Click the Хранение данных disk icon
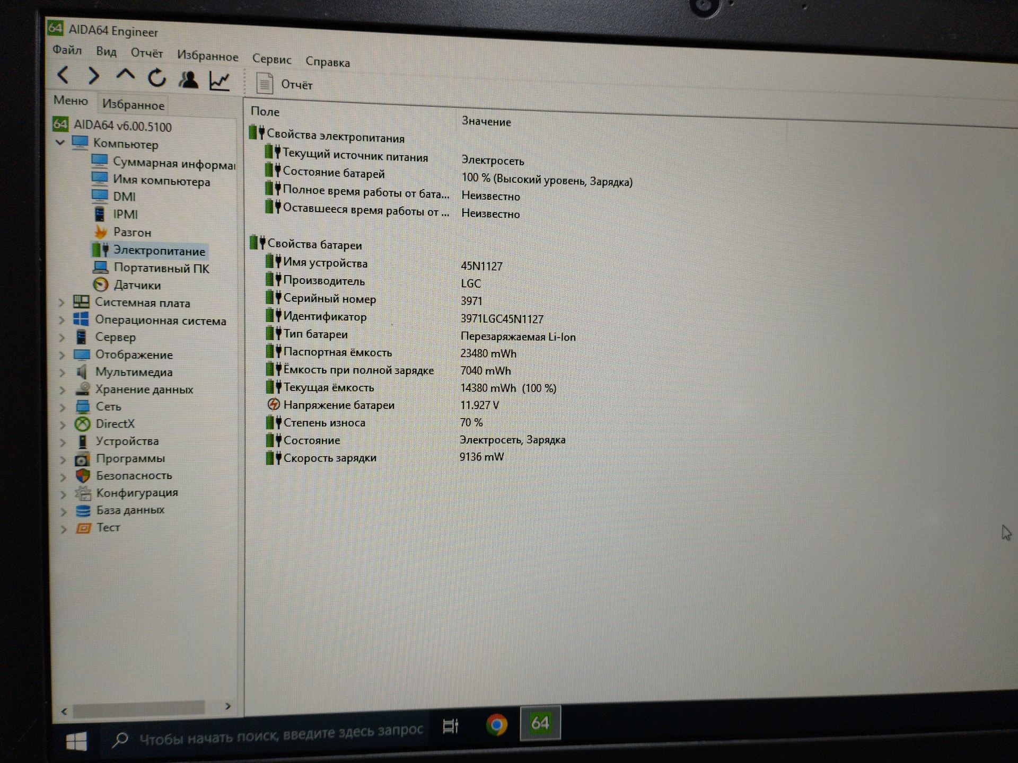1018x763 pixels. click(83, 388)
